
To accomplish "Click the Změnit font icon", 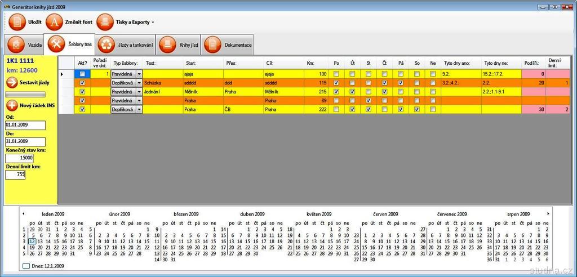I will coord(55,22).
